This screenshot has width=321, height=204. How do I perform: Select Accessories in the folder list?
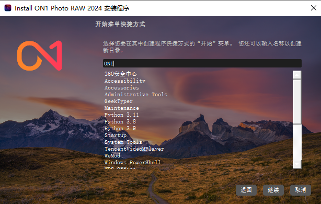click(122, 88)
